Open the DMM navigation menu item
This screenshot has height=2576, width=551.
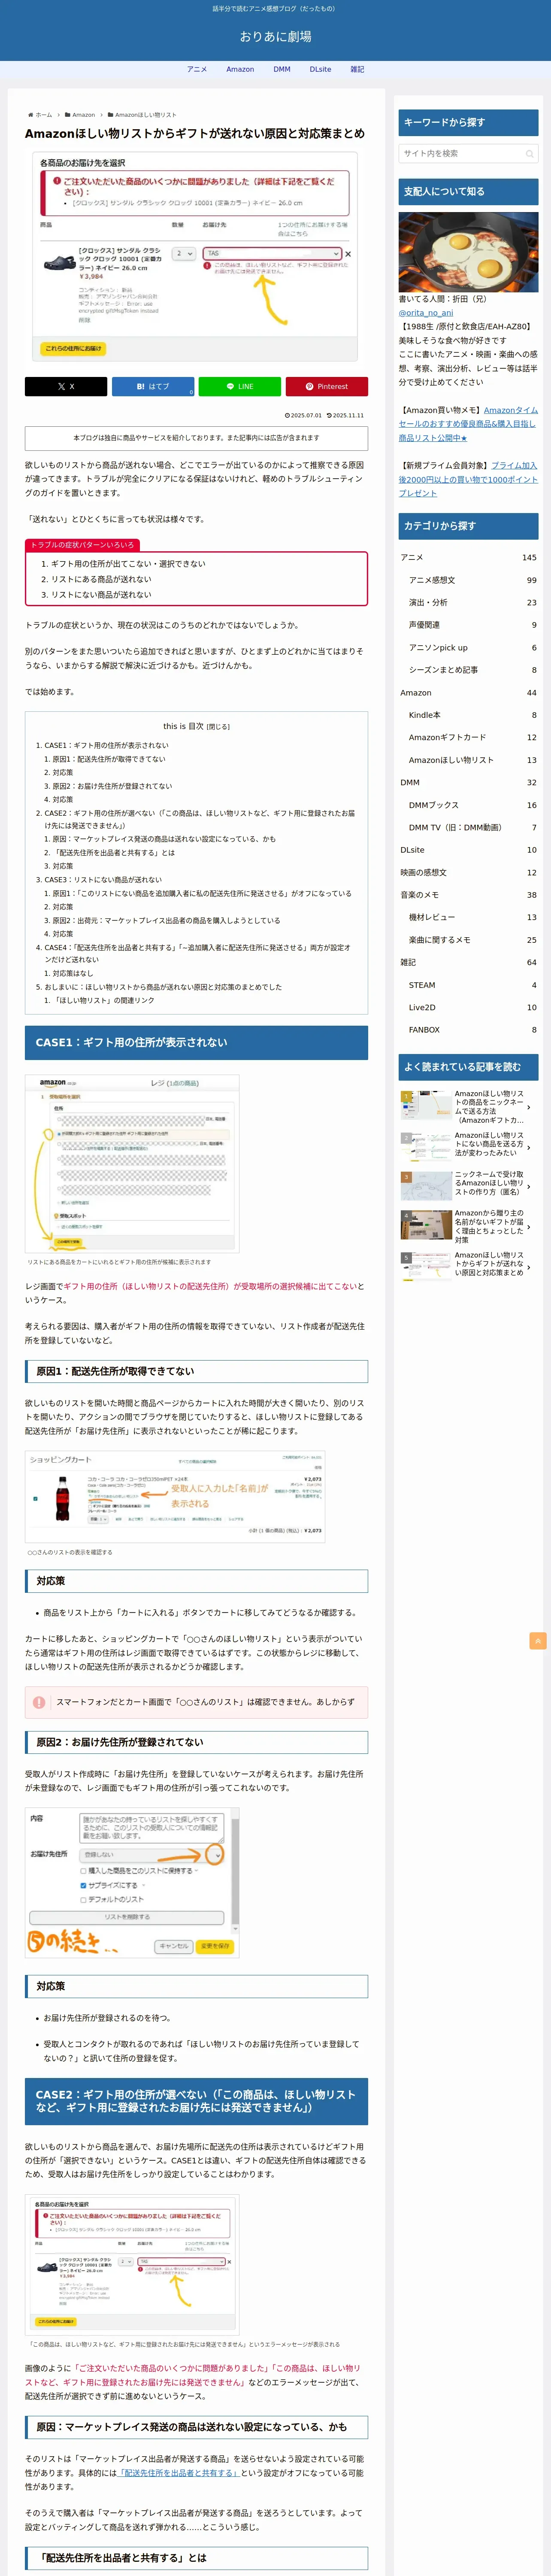[x=282, y=69]
